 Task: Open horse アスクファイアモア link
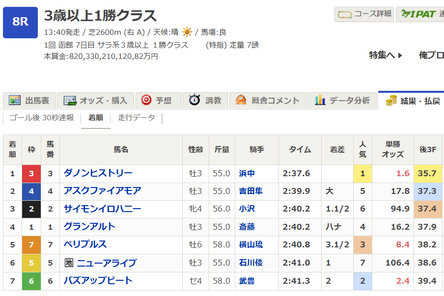tap(102, 191)
